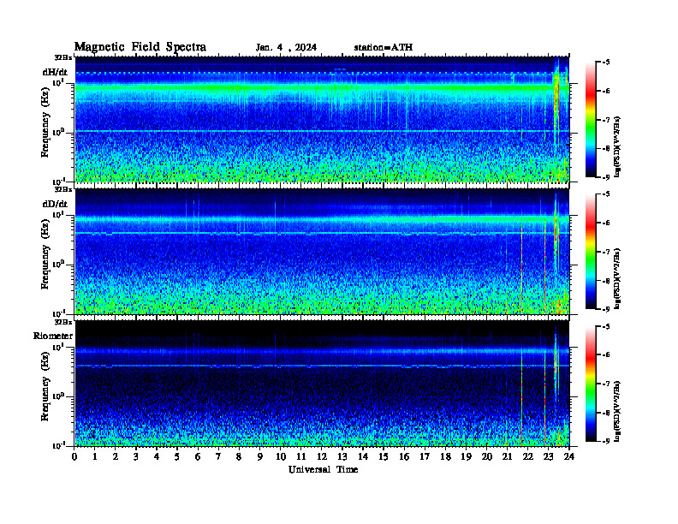Click the PSD units label beside Riometer color bar
This screenshot has height=524, width=678.
tap(618, 410)
